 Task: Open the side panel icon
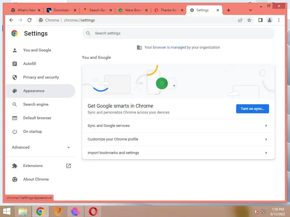click(261, 20)
